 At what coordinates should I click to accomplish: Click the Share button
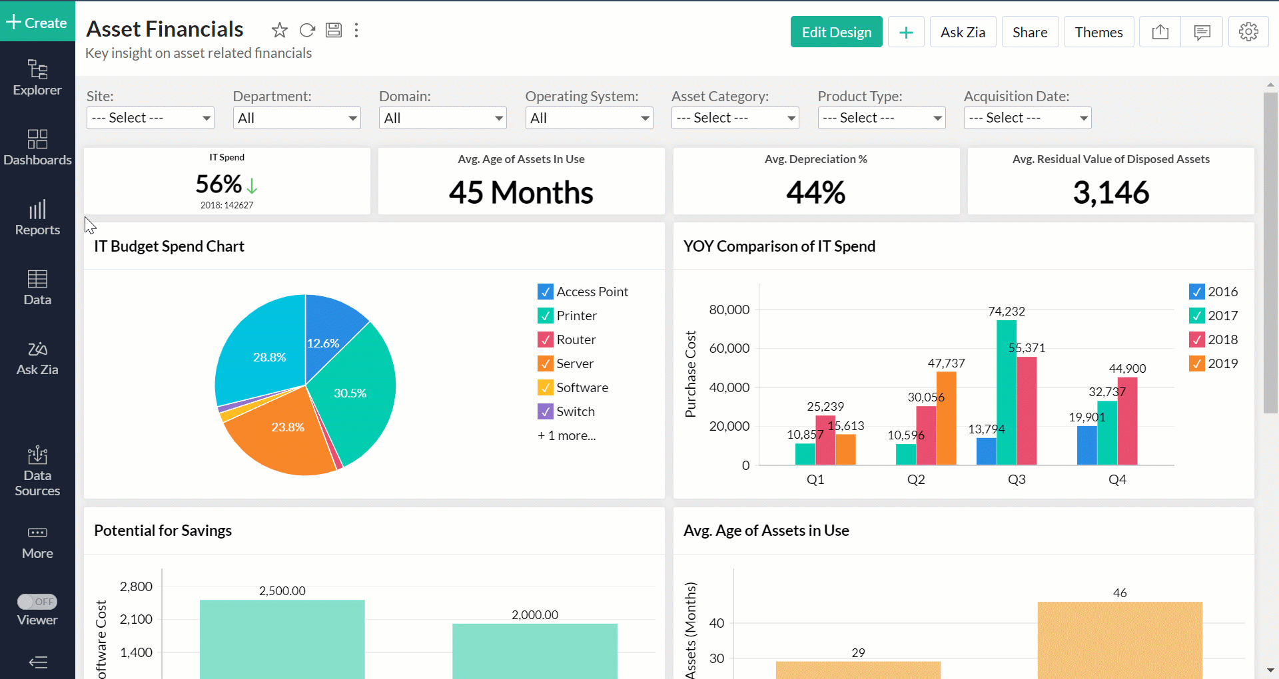(x=1030, y=32)
